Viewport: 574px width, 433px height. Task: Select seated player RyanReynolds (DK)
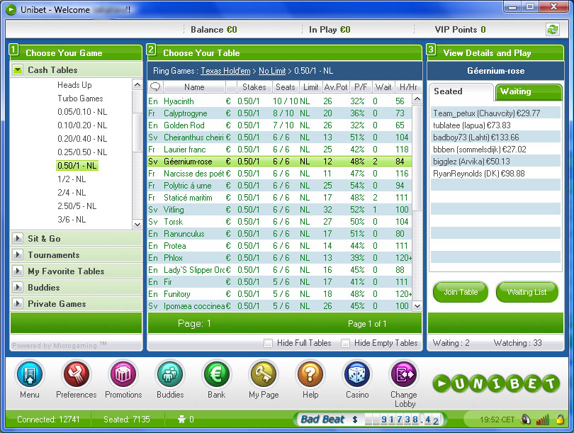495,174
